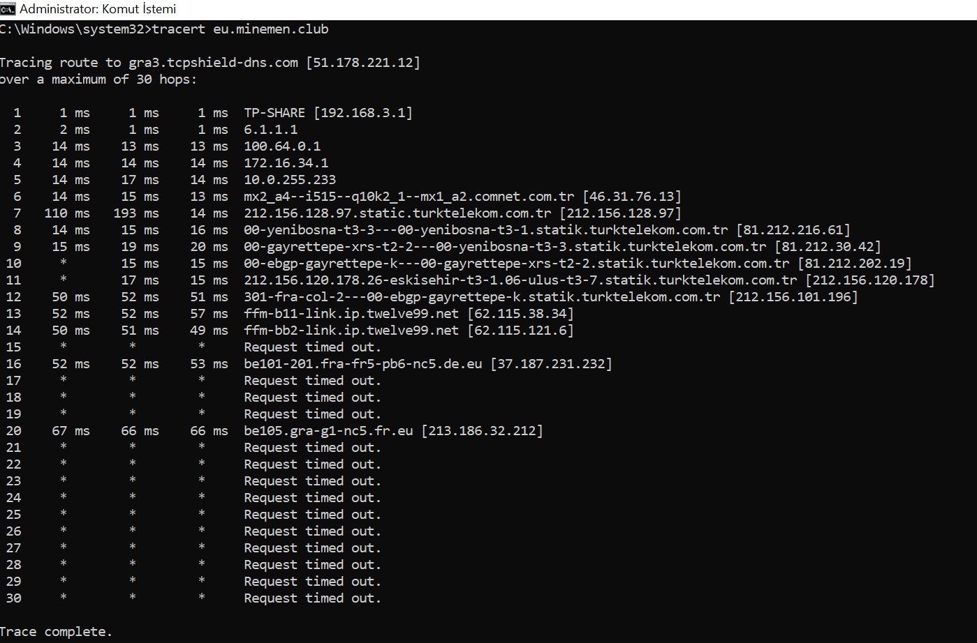Viewport: 977px width, 643px height.
Task: Click the gra3.tcpshield-dns.com hostname
Action: point(214,63)
